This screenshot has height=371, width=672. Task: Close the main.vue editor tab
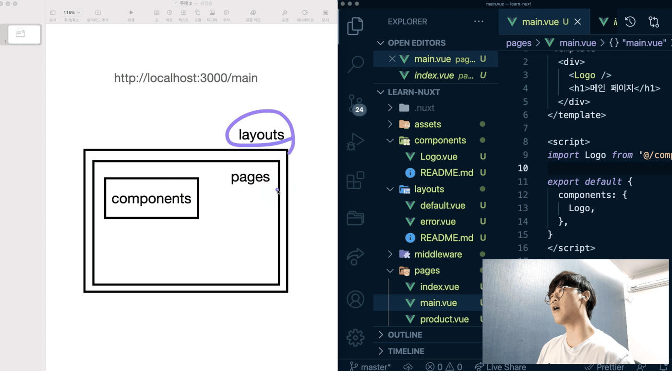click(578, 22)
